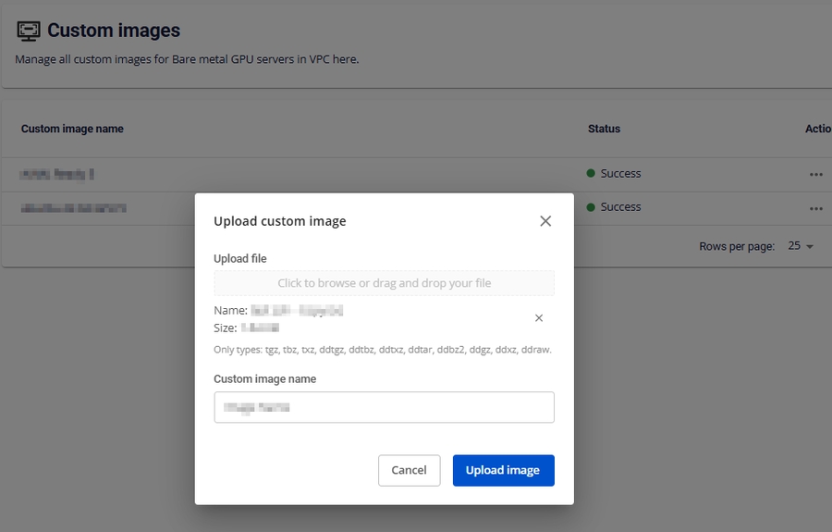The width and height of the screenshot is (832, 532).
Task: Click the Custom images monitor icon
Action: [29, 31]
